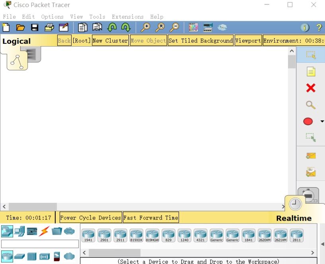
Task: Open the View menu
Action: 76,17
